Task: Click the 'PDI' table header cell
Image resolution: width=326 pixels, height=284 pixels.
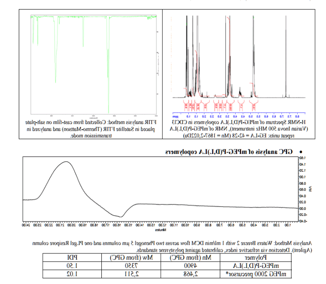Action: (72, 258)
